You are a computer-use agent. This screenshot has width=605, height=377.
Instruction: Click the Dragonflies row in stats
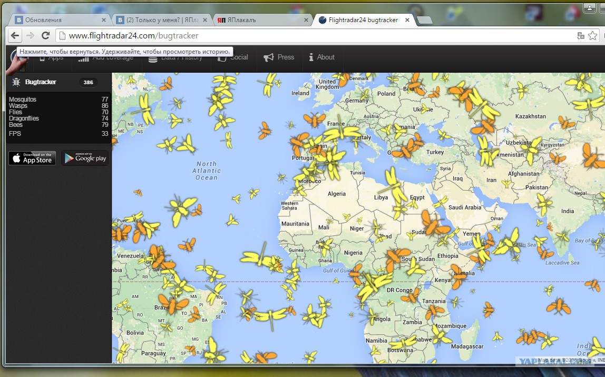click(58, 118)
